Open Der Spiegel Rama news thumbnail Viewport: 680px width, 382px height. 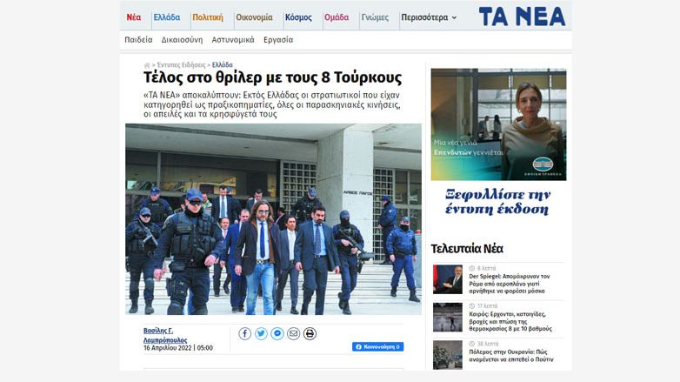(448, 279)
